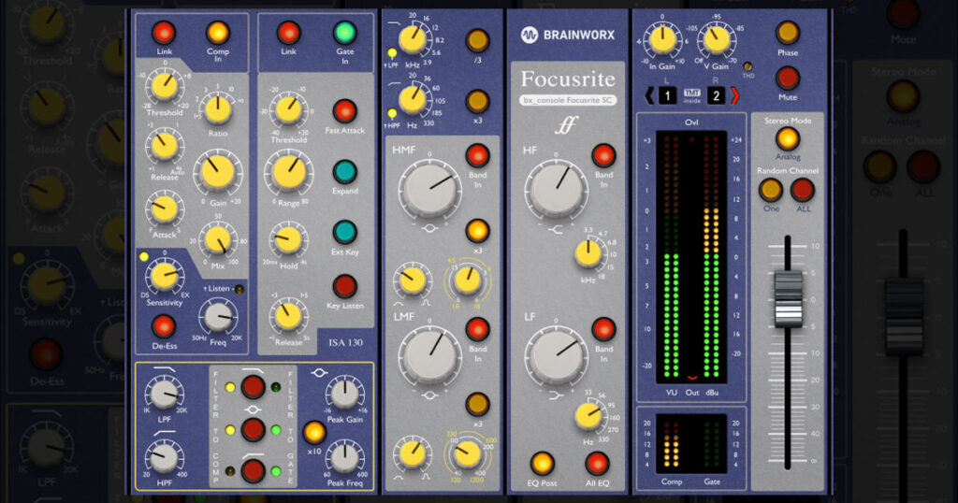Click the LPF kHz frequency knob
This screenshot has width=958, height=503.
413,39
